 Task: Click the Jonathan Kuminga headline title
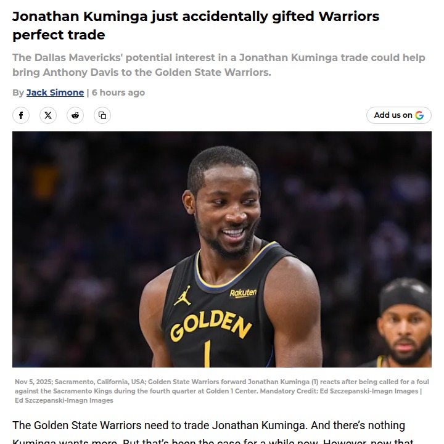tap(195, 25)
